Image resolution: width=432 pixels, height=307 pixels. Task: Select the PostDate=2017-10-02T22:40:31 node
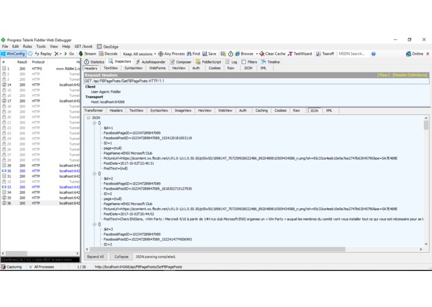pyautogui.click(x=129, y=163)
